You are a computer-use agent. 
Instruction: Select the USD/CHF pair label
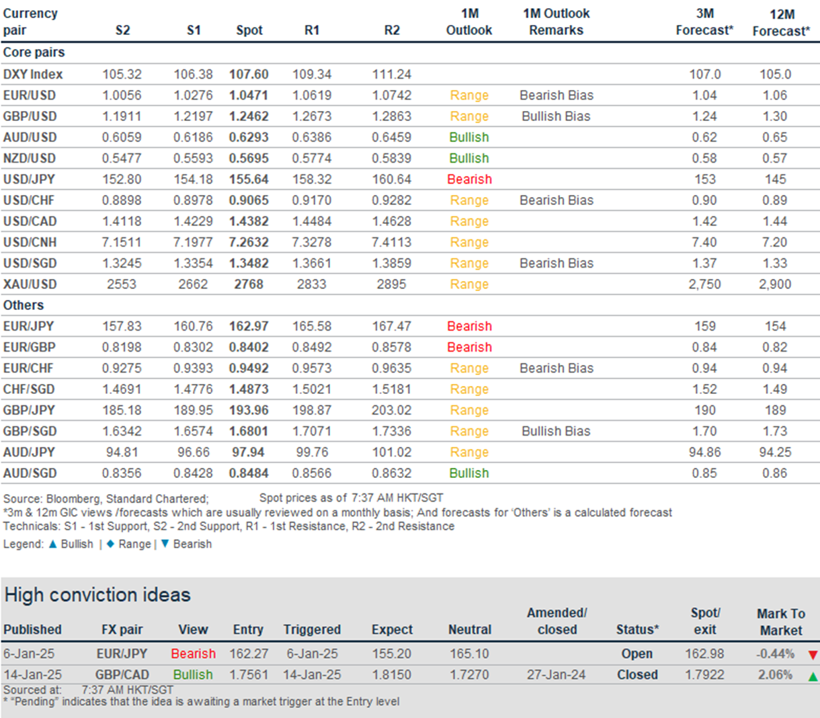tap(29, 200)
